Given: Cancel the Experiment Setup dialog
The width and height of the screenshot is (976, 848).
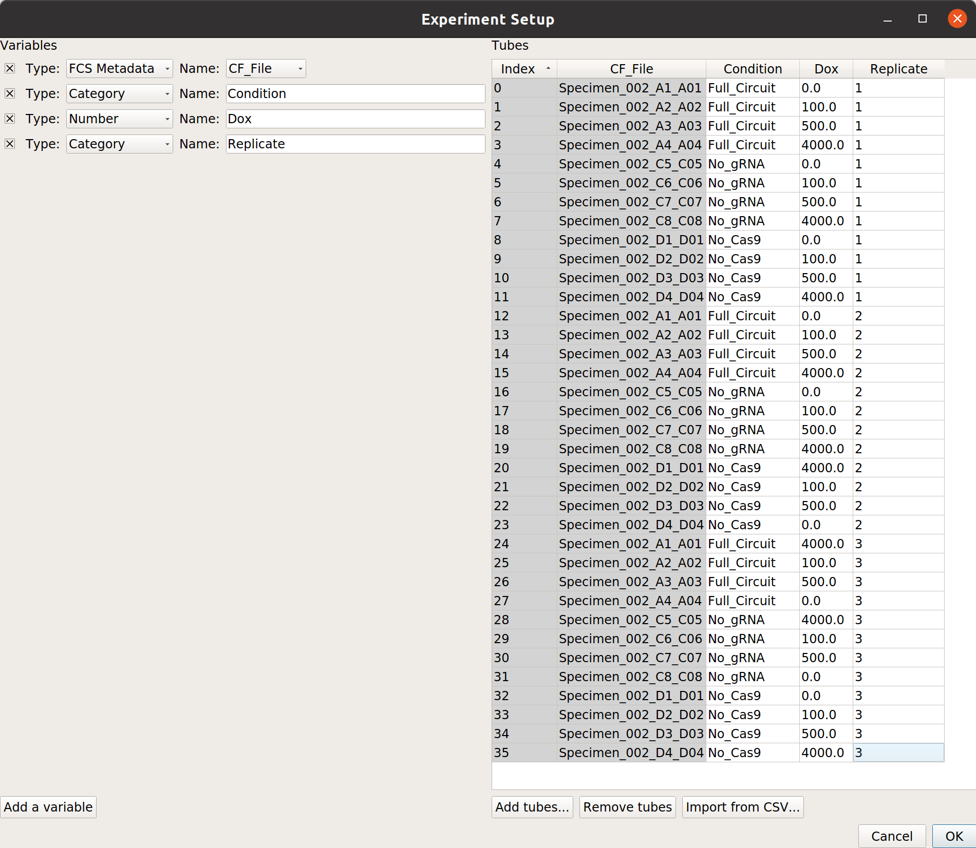Looking at the screenshot, I should click(892, 836).
